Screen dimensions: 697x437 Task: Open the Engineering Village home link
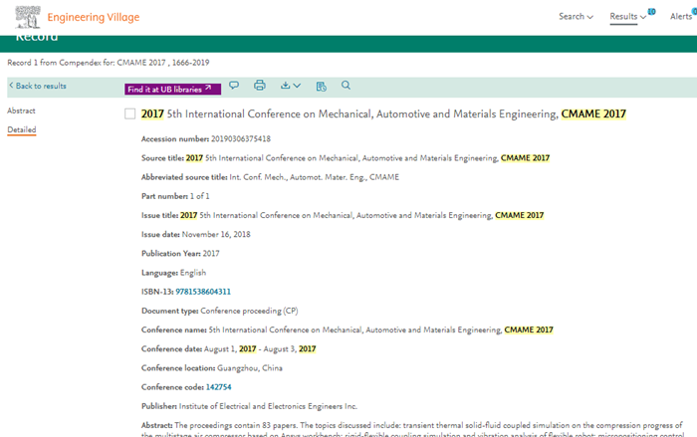(x=94, y=17)
